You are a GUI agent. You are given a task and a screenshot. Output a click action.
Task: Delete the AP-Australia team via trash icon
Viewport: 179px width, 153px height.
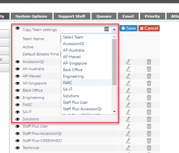click(x=149, y=69)
